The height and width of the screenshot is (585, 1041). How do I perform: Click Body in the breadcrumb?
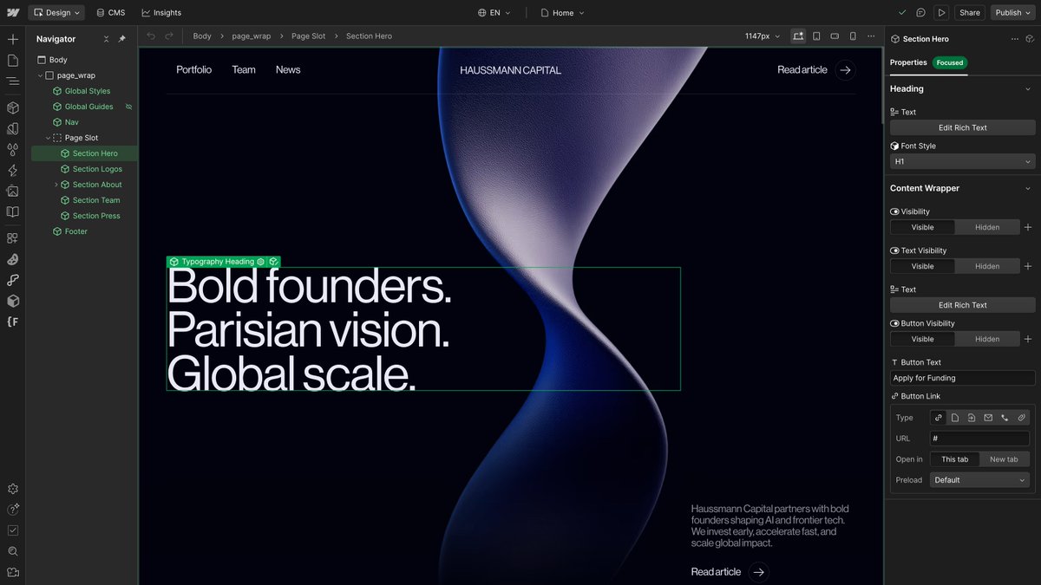click(x=202, y=36)
